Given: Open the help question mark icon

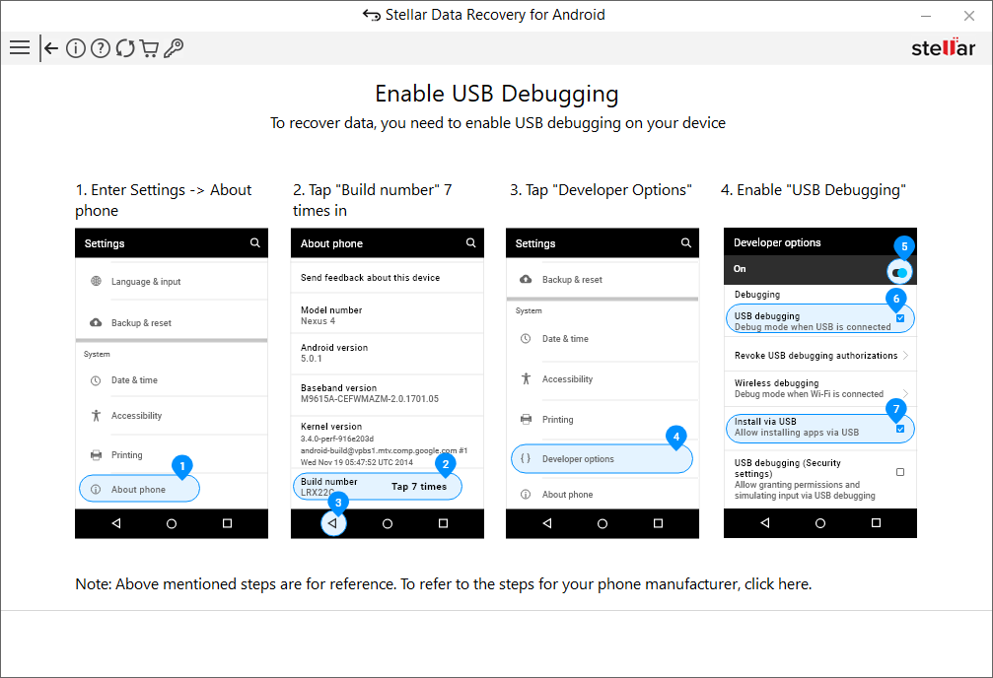Looking at the screenshot, I should click(x=101, y=48).
